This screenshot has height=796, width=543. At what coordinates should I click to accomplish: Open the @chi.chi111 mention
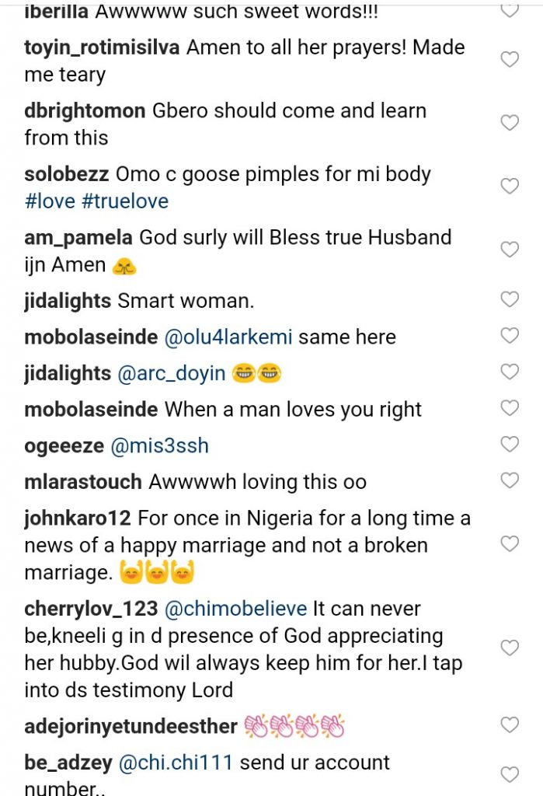click(x=175, y=763)
